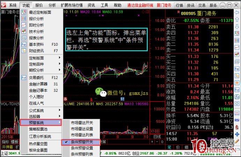Click the back arrow in the right sidebar

237,13
